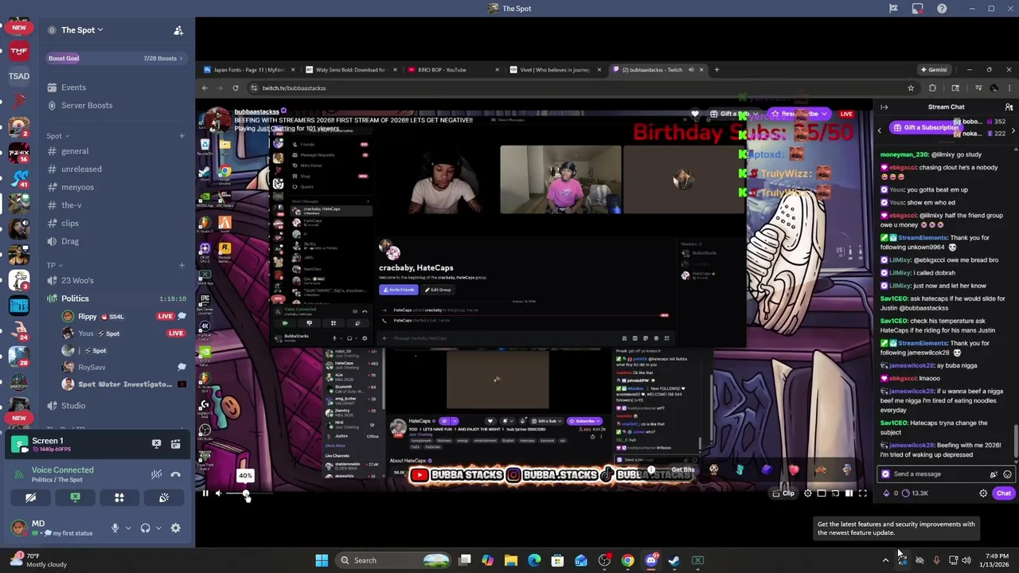Show hidden system tray icons
The height and width of the screenshot is (573, 1019).
pyautogui.click(x=885, y=560)
